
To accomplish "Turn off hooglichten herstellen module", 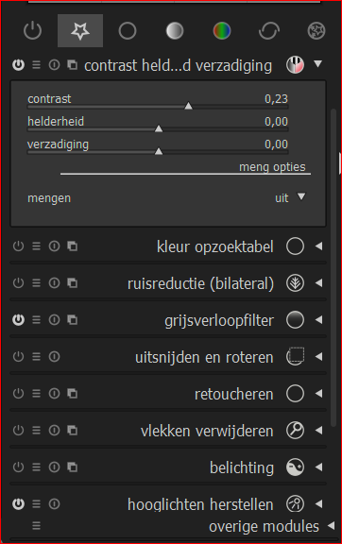I will (18, 503).
